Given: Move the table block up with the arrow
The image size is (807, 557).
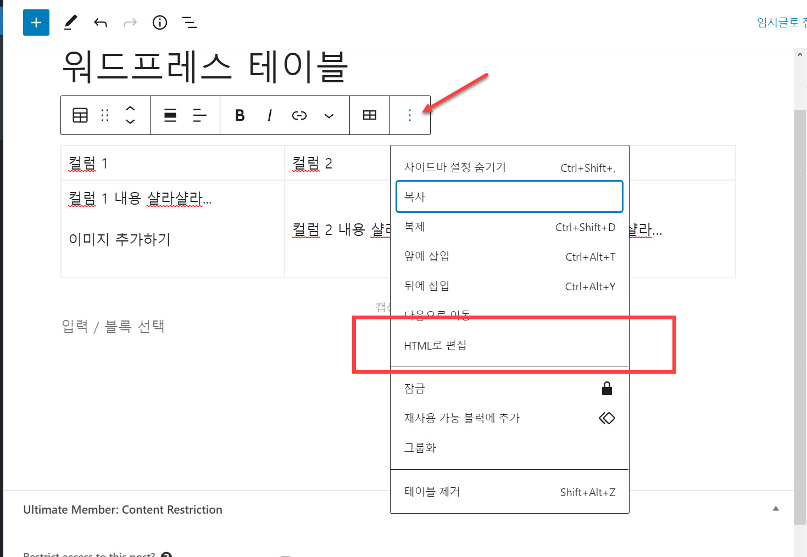Looking at the screenshot, I should tap(130, 110).
